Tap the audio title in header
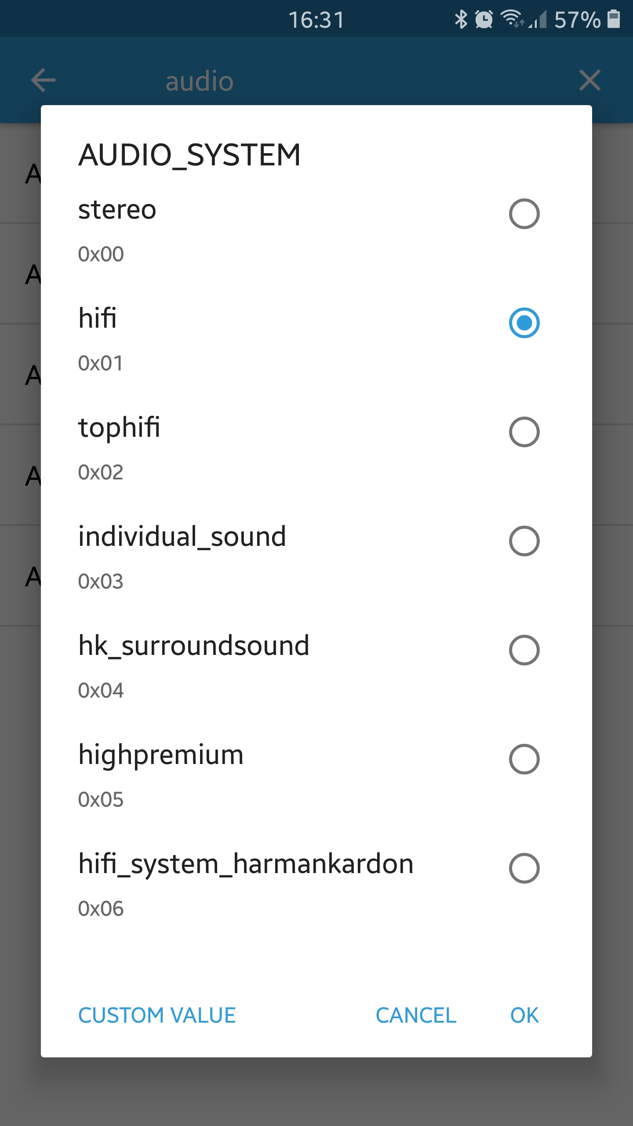The width and height of the screenshot is (633, 1126). 200,81
